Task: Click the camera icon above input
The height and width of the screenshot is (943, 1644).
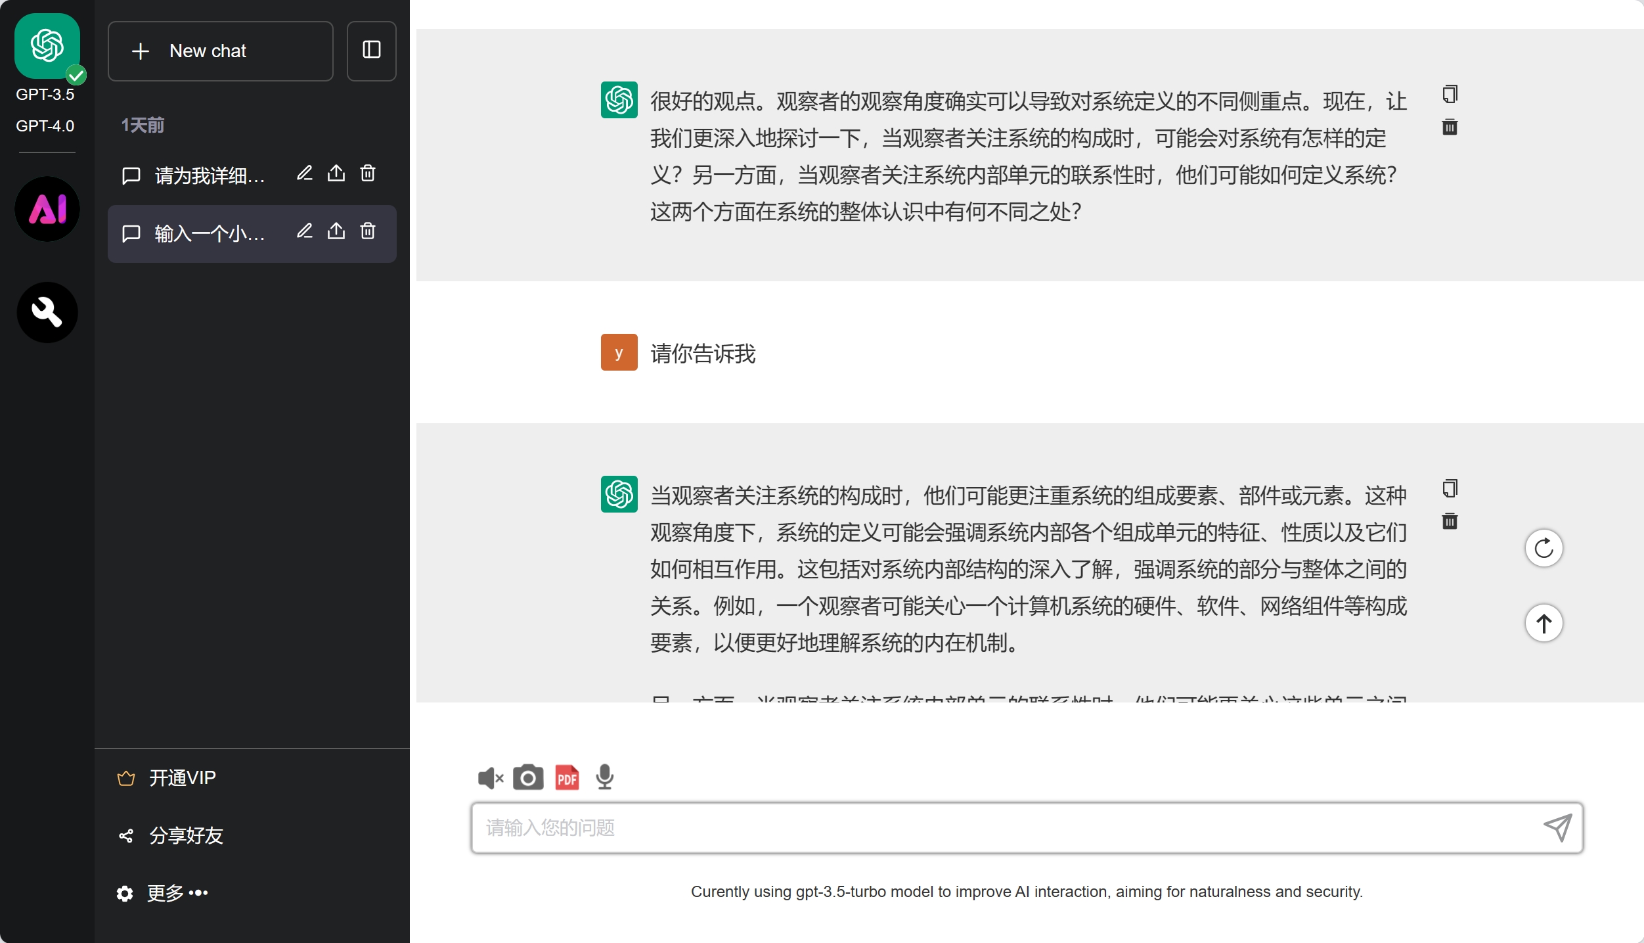Action: coord(528,778)
